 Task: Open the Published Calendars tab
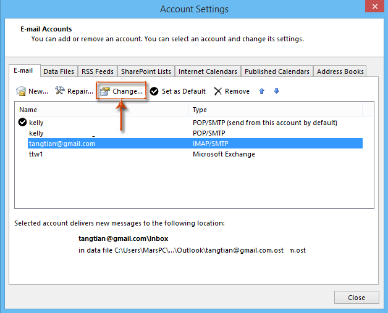(x=277, y=71)
